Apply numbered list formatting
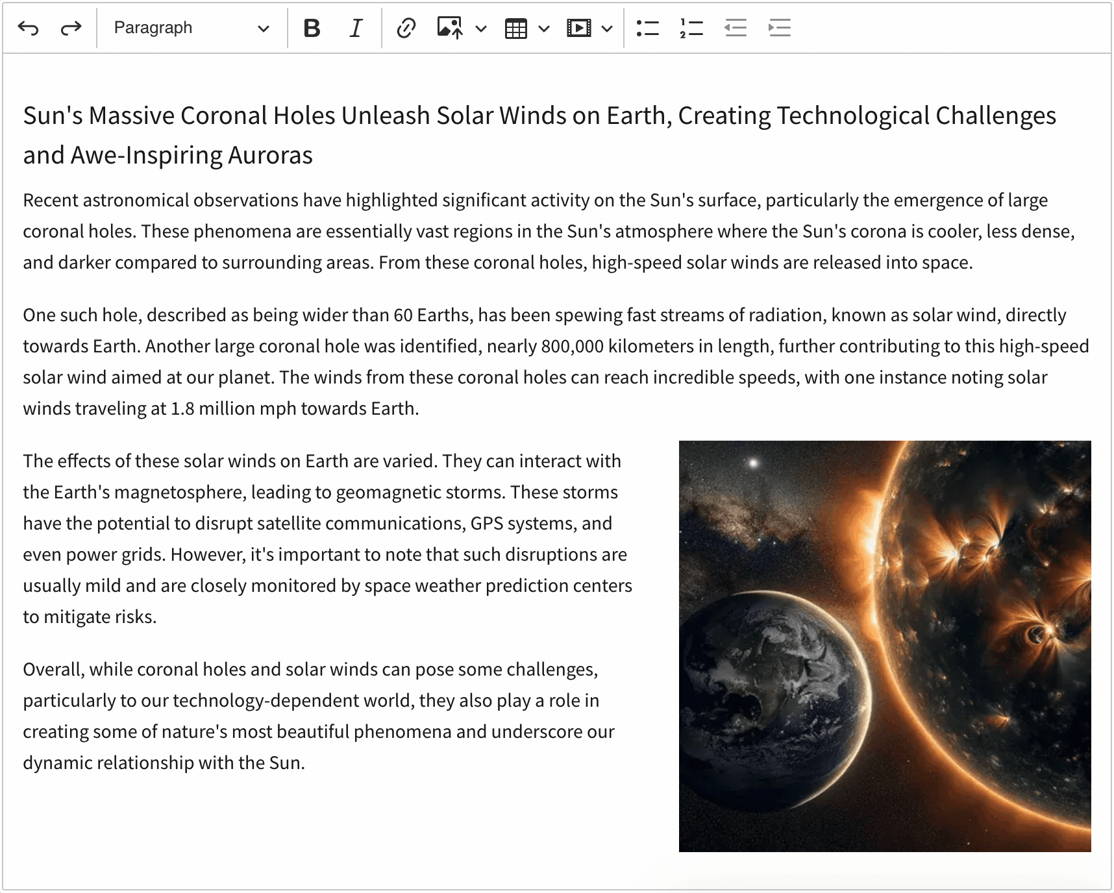This screenshot has width=1114, height=893. 691,28
